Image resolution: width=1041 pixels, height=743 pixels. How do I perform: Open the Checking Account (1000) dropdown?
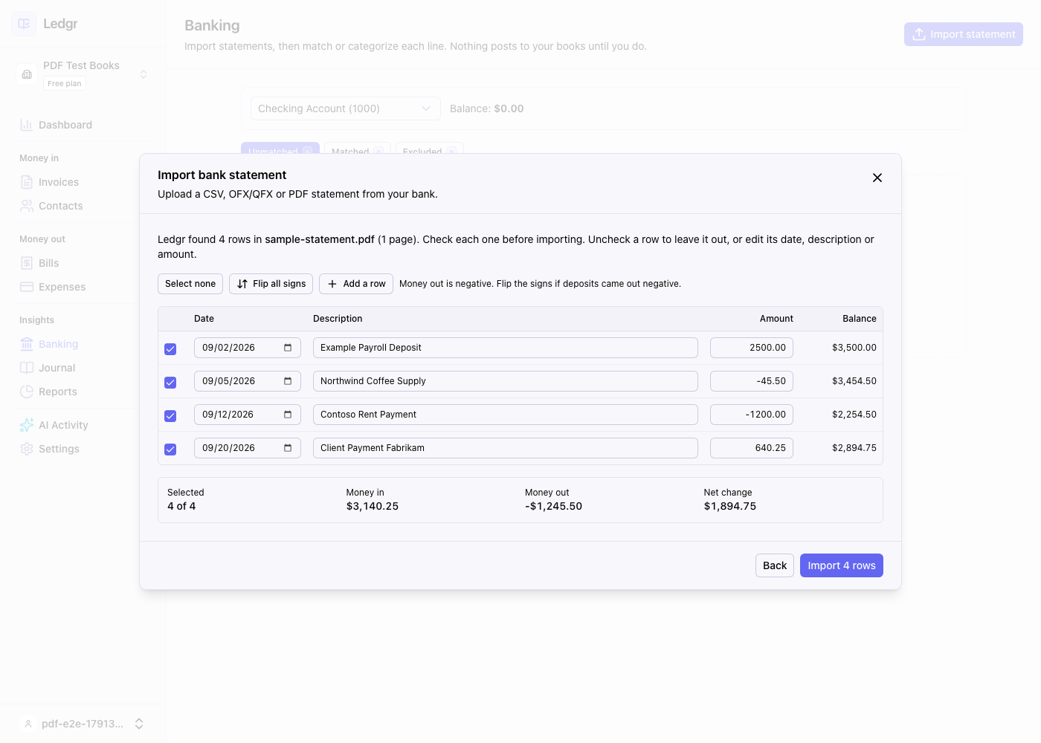(345, 108)
